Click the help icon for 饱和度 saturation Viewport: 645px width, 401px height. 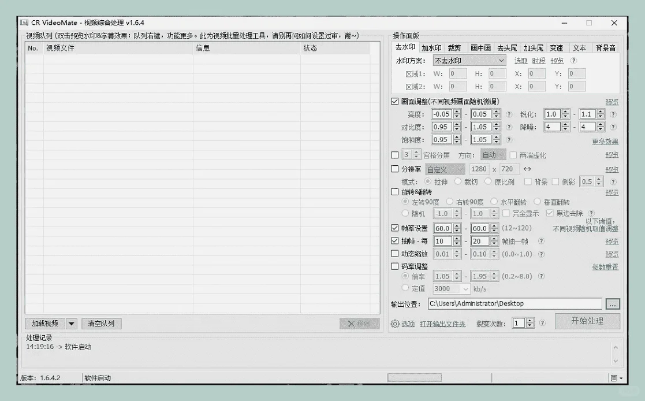click(x=509, y=140)
